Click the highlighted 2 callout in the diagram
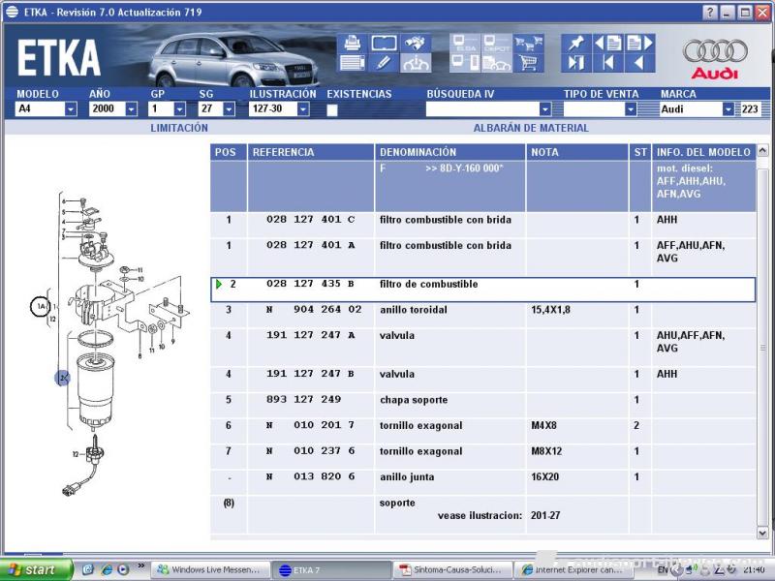 pyautogui.click(x=62, y=379)
